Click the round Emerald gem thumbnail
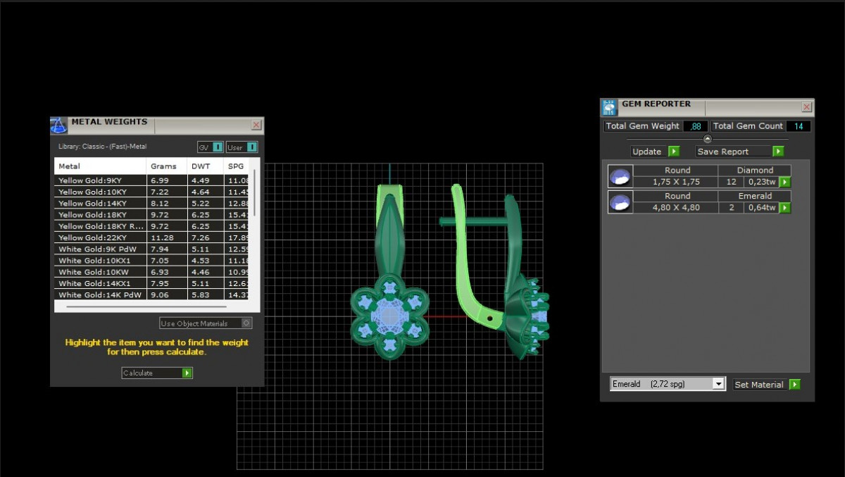This screenshot has width=845, height=477. (620, 202)
